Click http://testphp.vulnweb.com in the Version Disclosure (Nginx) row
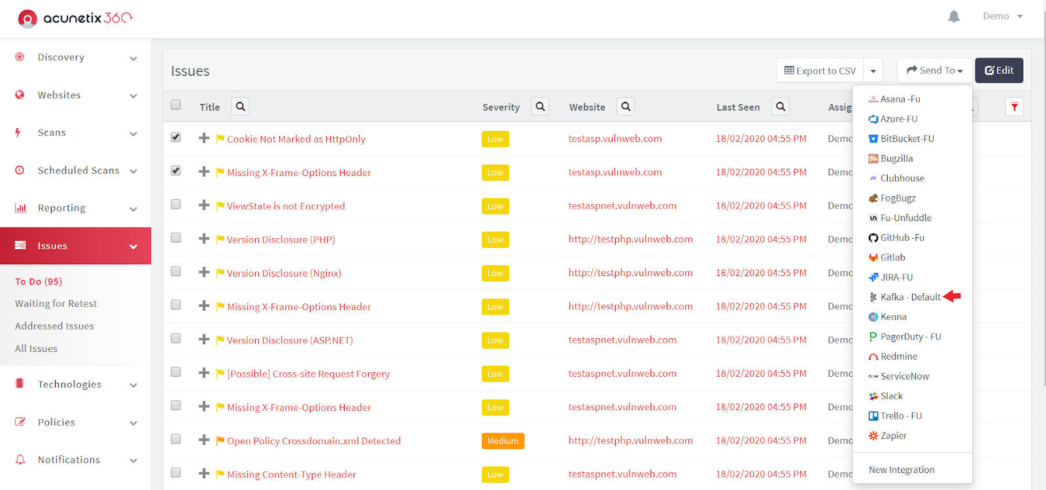 (630, 273)
